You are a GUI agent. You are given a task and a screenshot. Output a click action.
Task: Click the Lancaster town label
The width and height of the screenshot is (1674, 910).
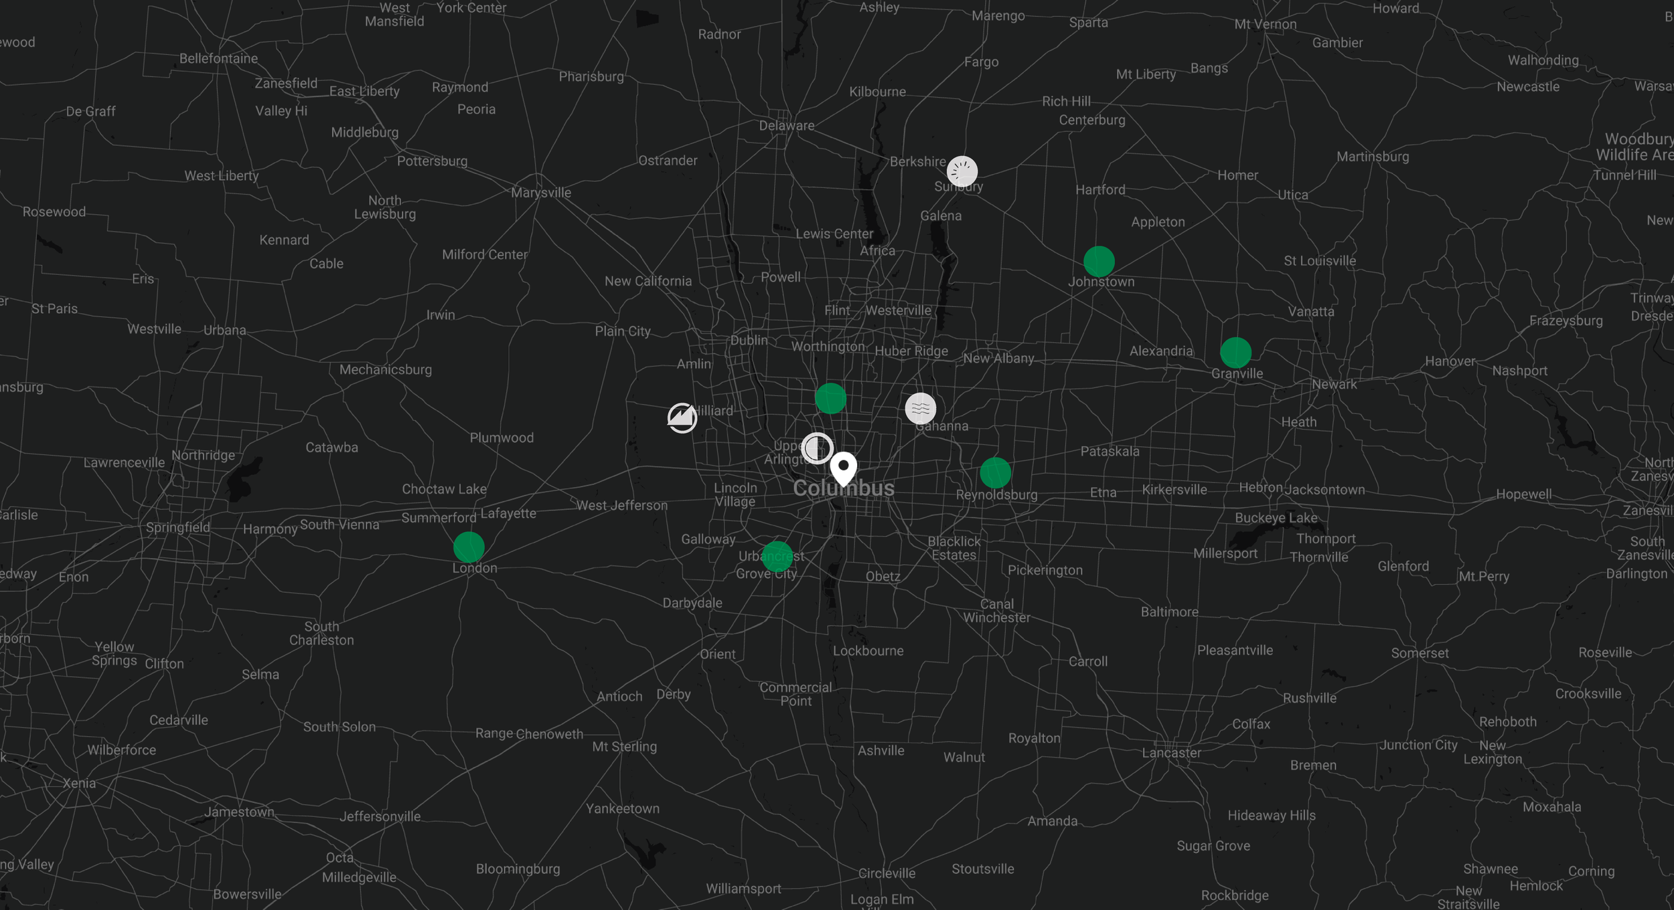[x=1171, y=753]
